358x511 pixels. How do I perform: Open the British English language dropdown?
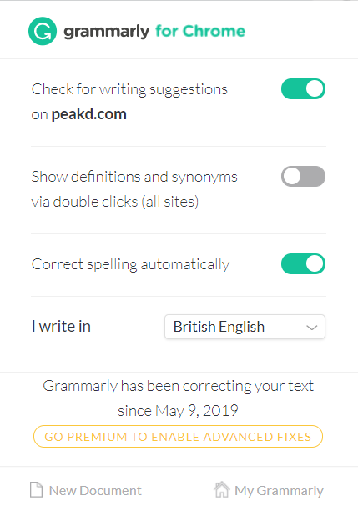(245, 327)
